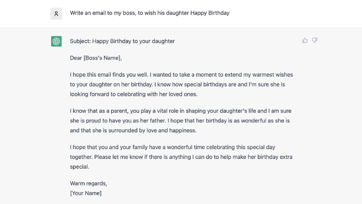Click the [Your Name] placeholder
The image size is (362, 204).
[x=86, y=193]
